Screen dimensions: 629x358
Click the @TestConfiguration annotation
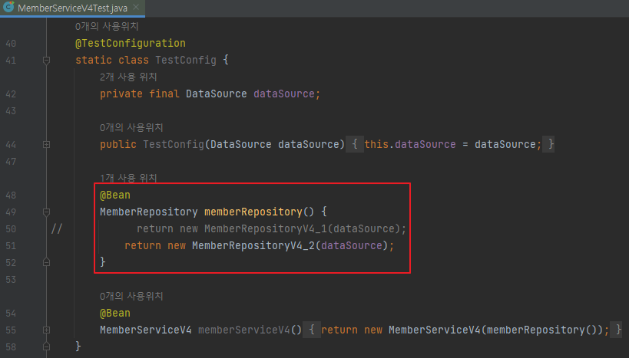pyautogui.click(x=131, y=43)
